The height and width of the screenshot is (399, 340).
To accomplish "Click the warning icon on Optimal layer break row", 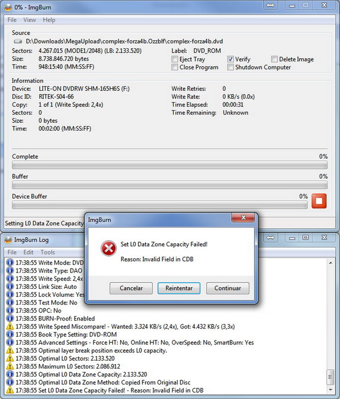I will coord(10,351).
